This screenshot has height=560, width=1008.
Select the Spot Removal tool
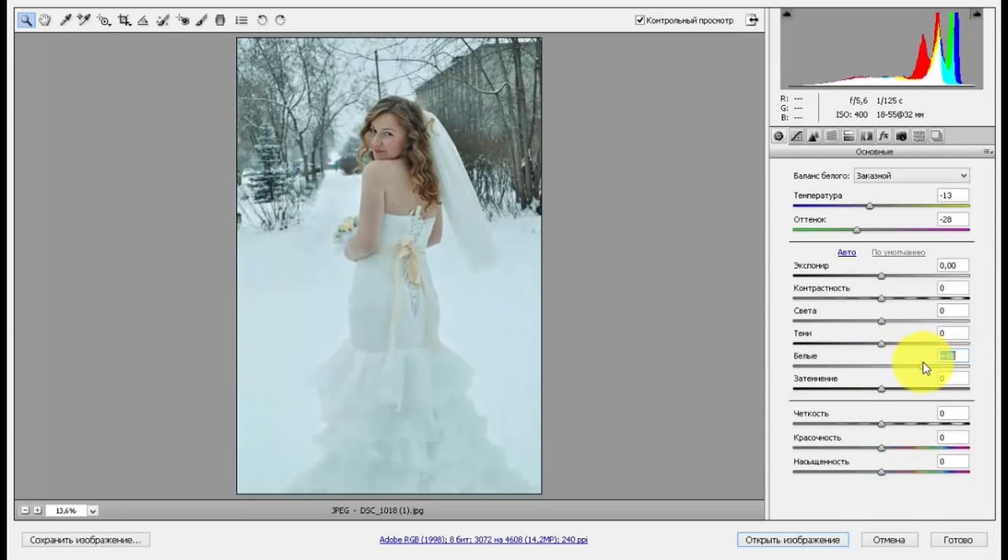(x=162, y=20)
